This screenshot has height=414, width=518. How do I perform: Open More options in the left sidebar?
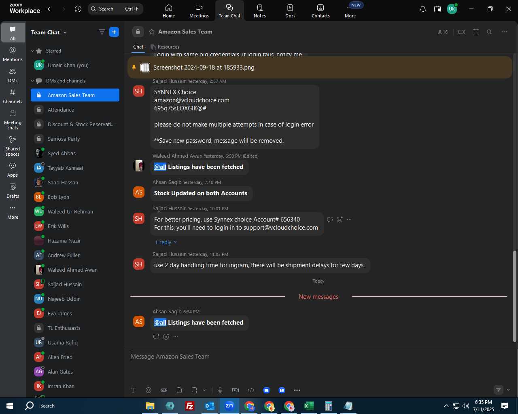click(13, 212)
